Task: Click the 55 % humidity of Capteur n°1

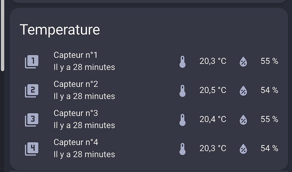Action: pyautogui.click(x=269, y=61)
